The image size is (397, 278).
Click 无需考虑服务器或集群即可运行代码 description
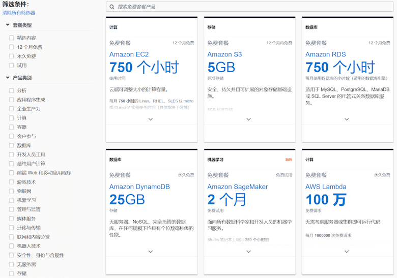[x=343, y=222]
